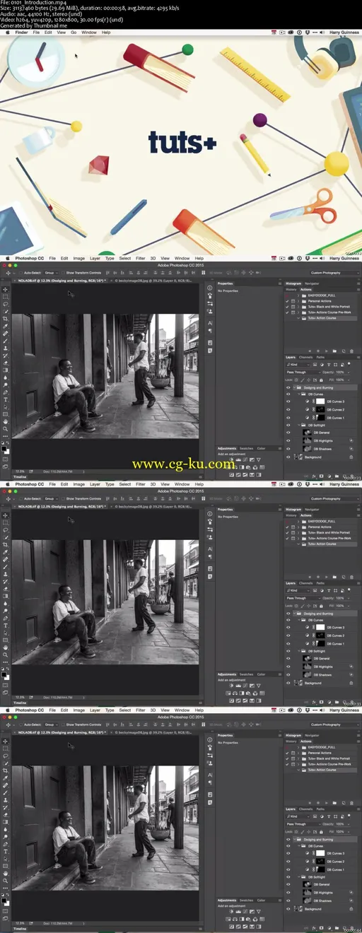Viewport: 362px width, 933px height.
Task: Open the Window menu in the third Photoshop frame
Action: click(182, 710)
